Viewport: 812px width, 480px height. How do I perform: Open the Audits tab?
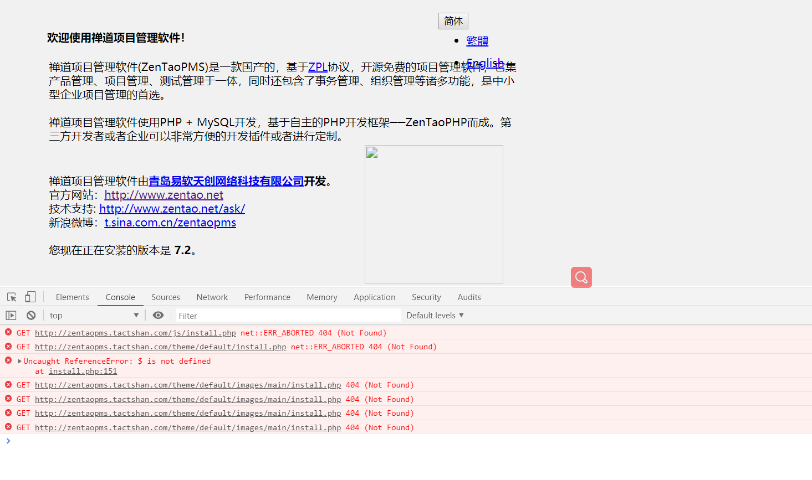(469, 297)
